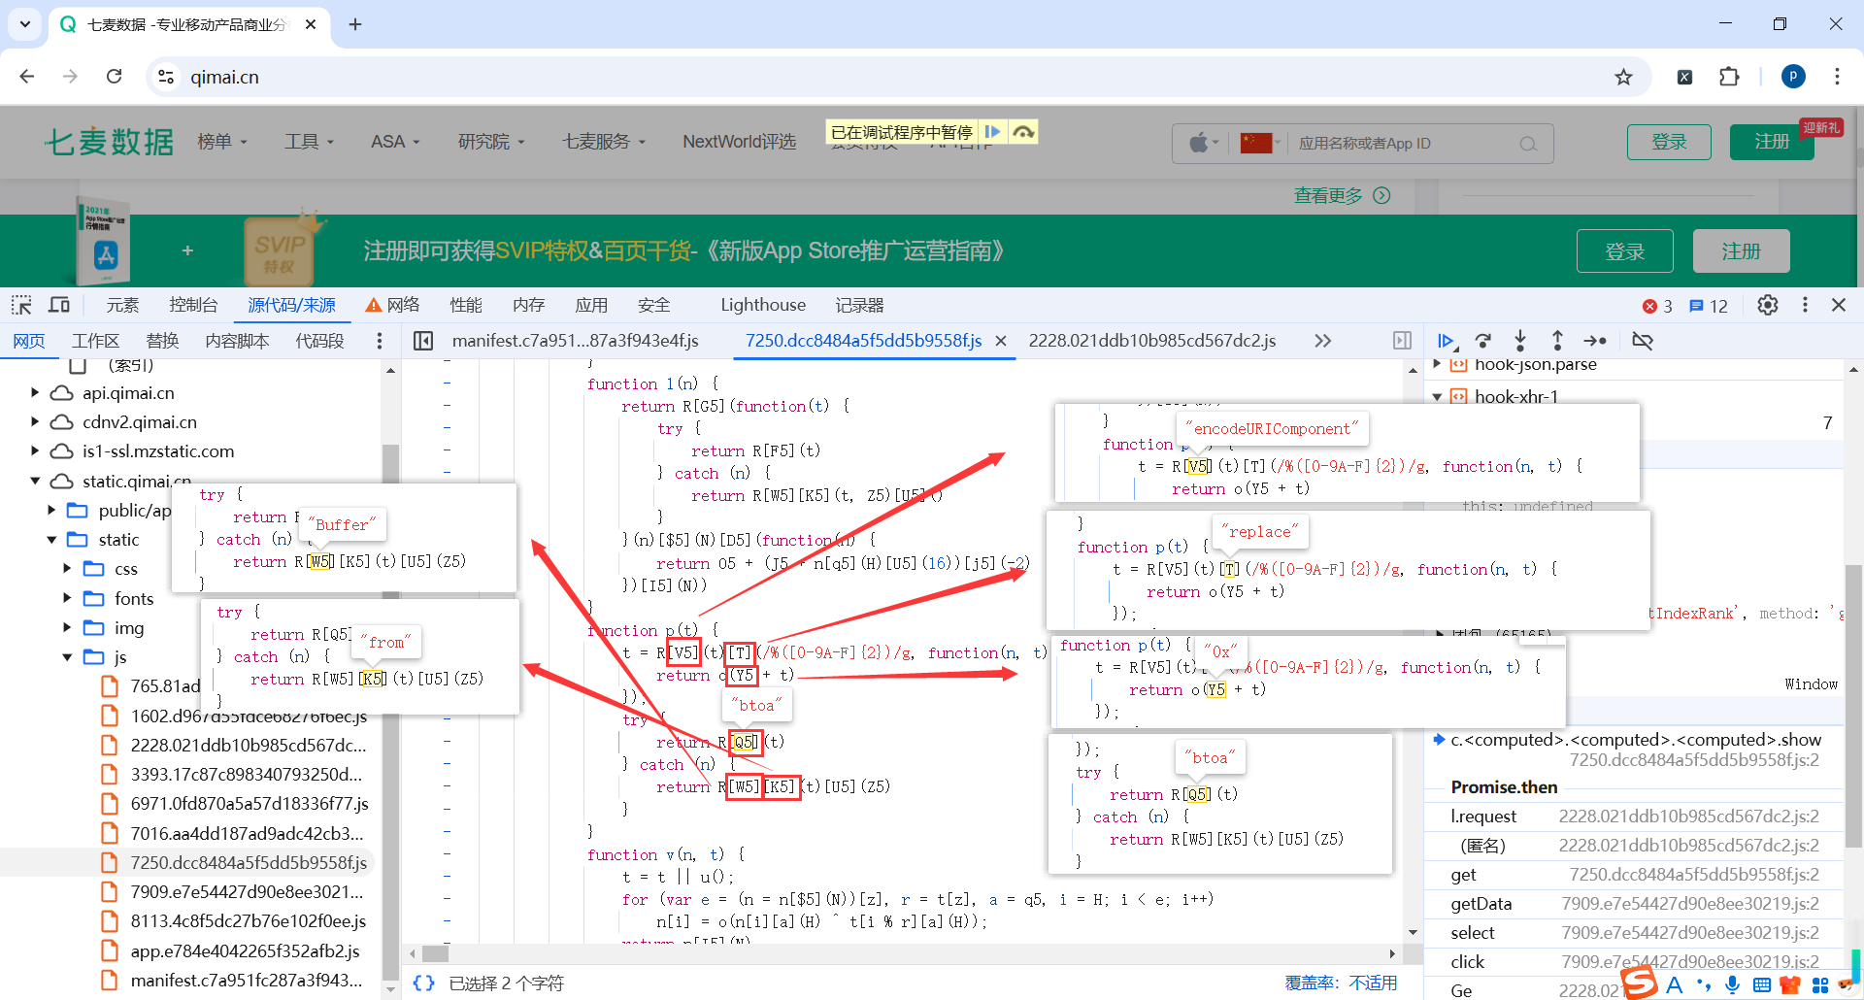This screenshot has width=1864, height=1000.
Task: Reload the qimai.cn page
Action: 114,77
